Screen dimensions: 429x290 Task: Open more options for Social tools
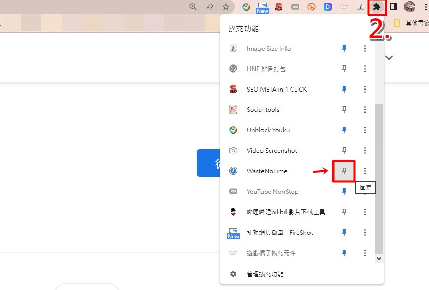click(365, 109)
